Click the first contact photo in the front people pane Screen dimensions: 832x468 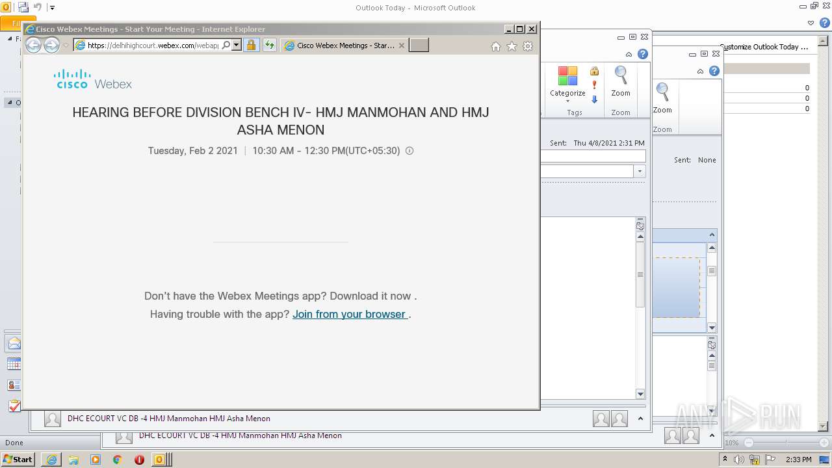tap(601, 419)
